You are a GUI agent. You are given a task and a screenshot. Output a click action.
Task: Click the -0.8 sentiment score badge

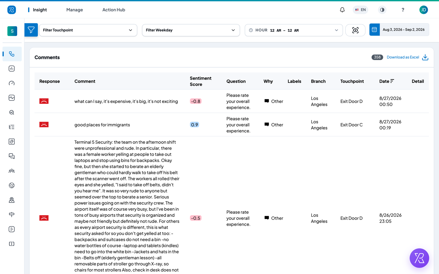point(196,101)
